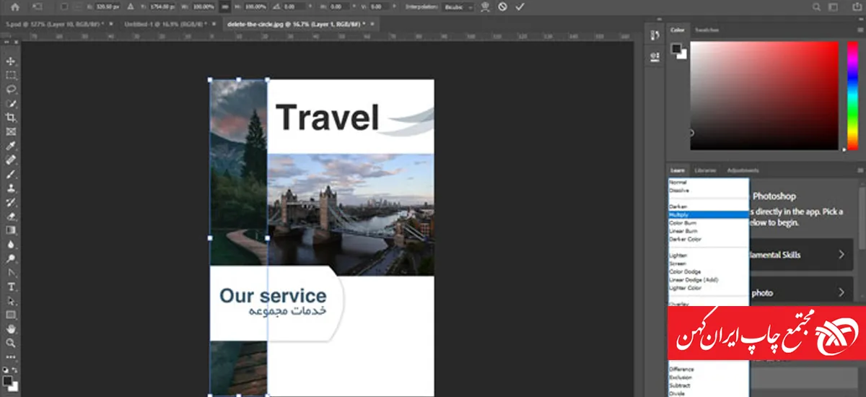Select the Crop tool

click(x=11, y=118)
